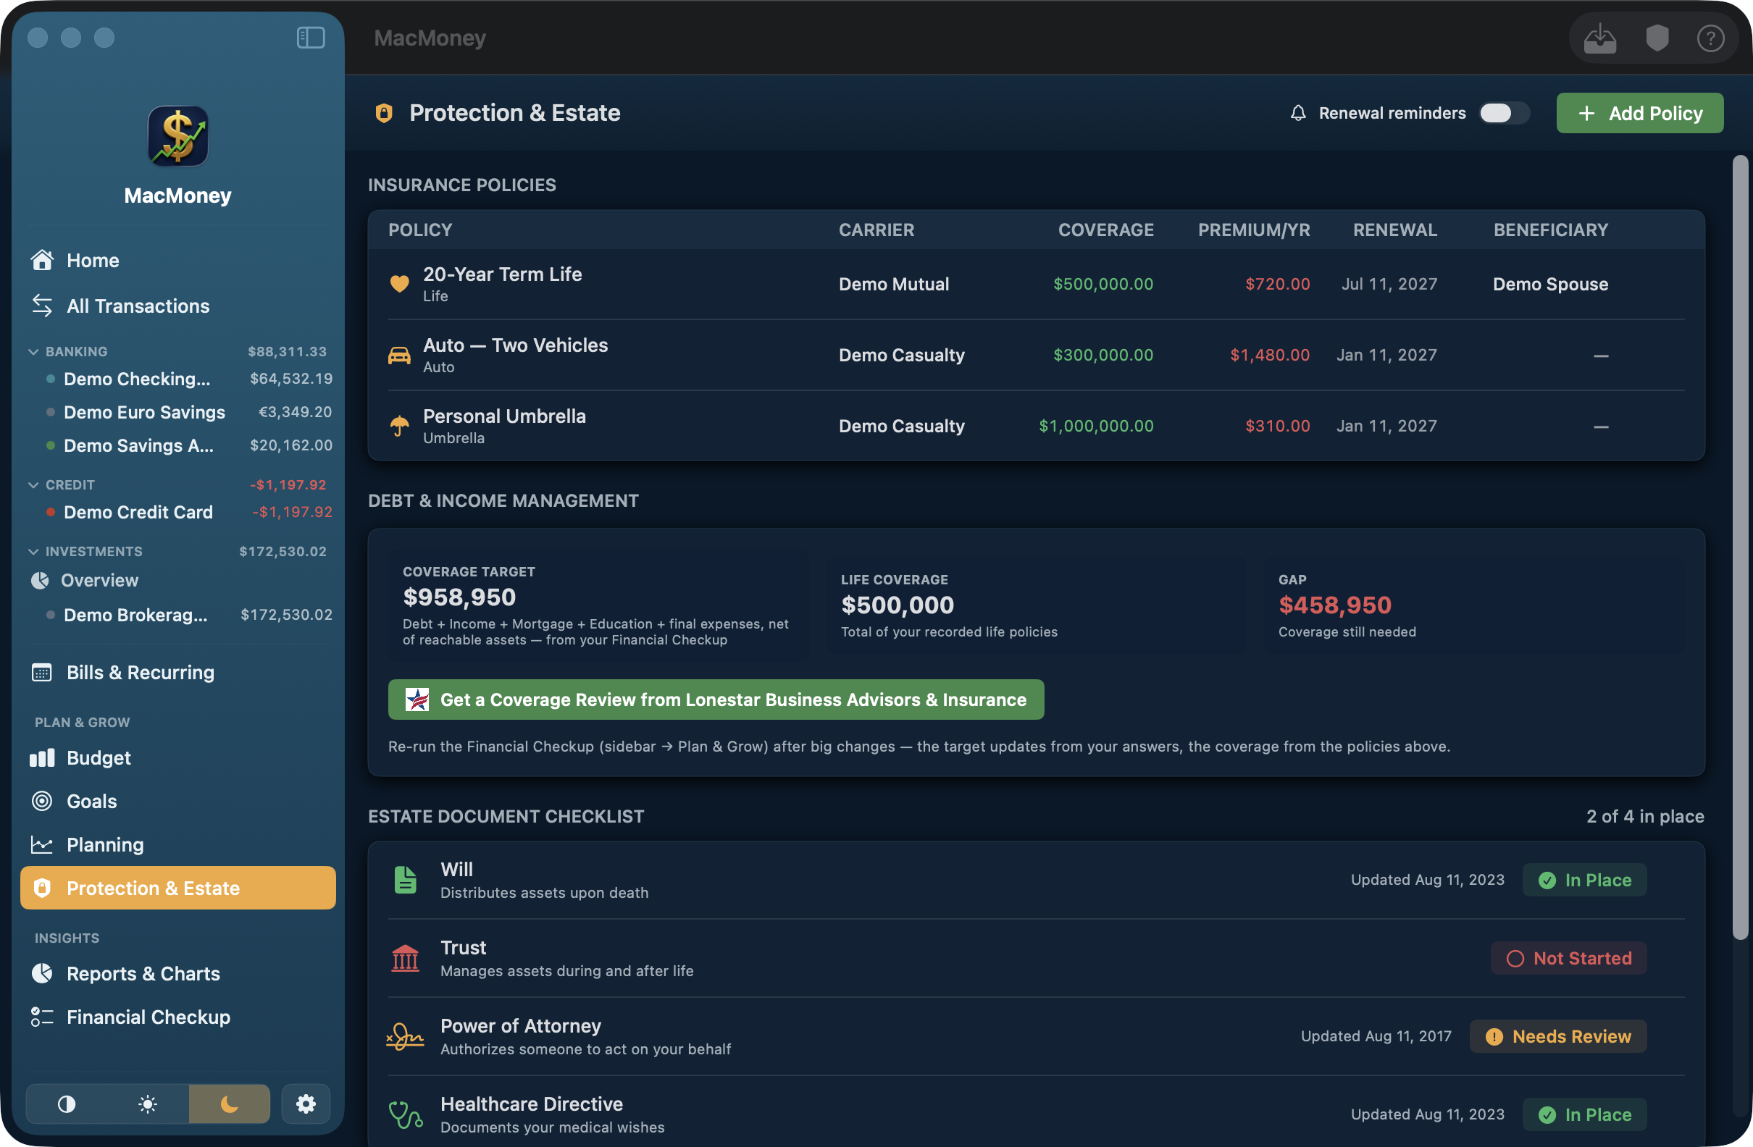This screenshot has height=1147, width=1753.
Task: Click Not Started status for Trust
Action: [x=1568, y=958]
